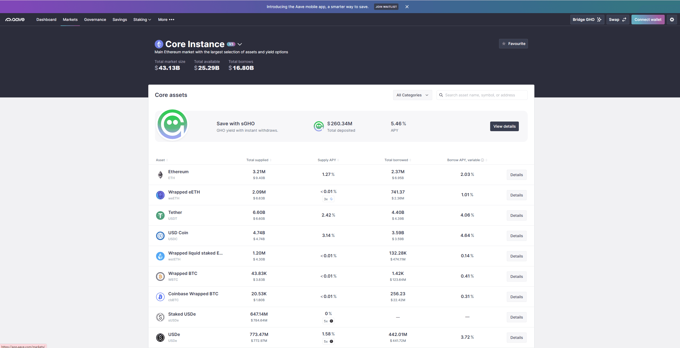
Task: Toggle the Favourite star for Core Instance
Action: 504,43
